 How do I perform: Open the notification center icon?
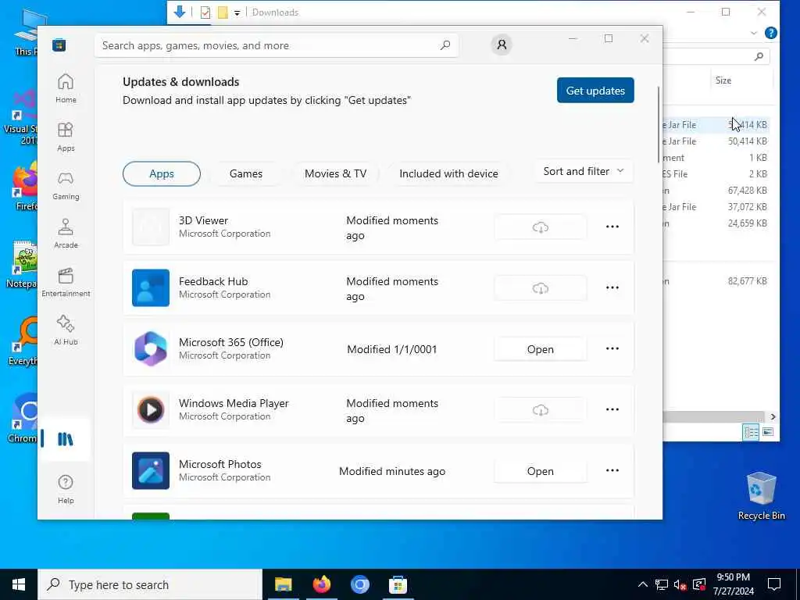pos(774,584)
